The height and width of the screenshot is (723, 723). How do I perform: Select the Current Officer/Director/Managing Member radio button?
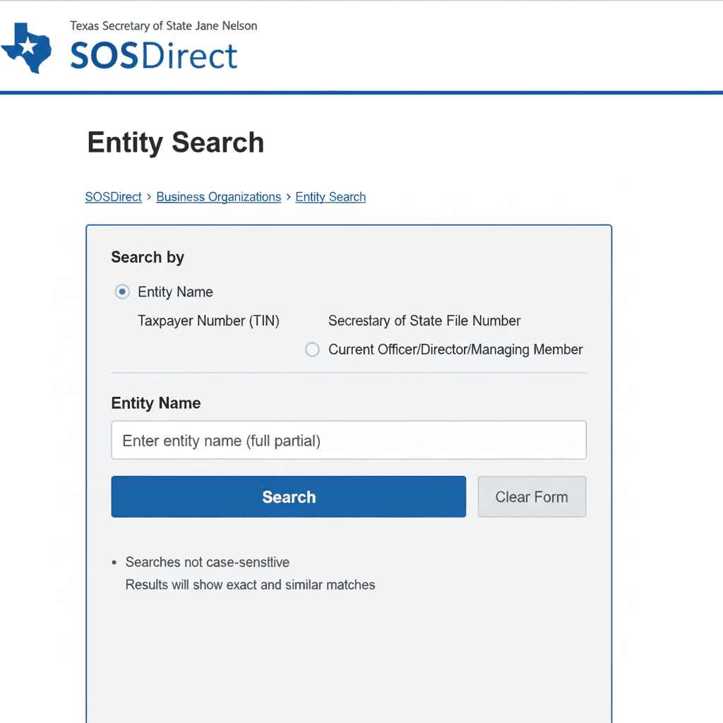(312, 349)
